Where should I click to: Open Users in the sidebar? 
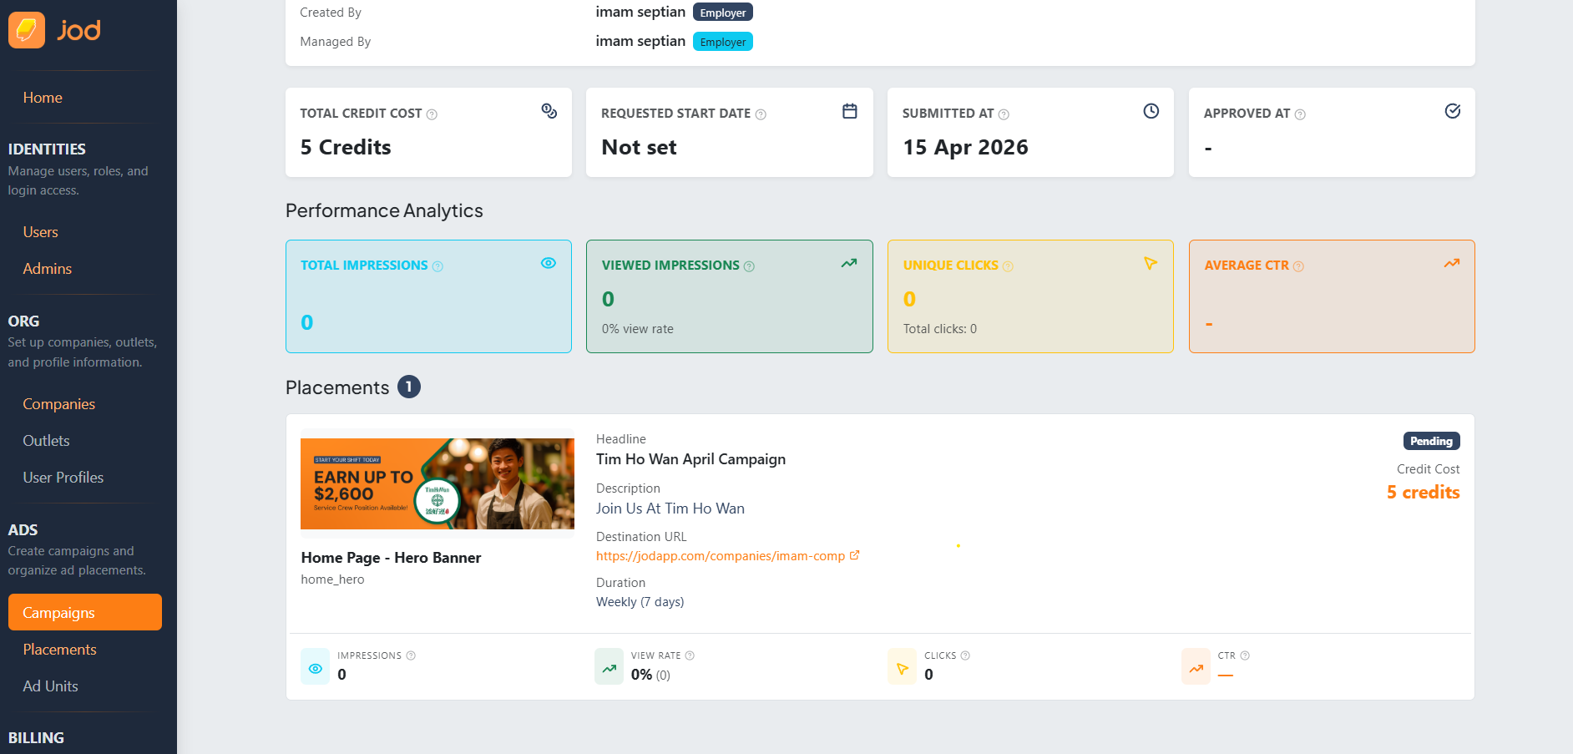(x=41, y=232)
